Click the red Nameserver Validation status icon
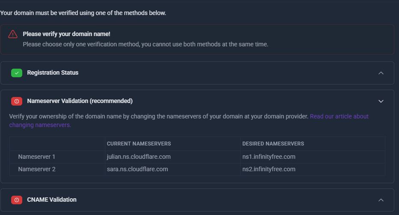The width and height of the screenshot is (399, 215). pyautogui.click(x=17, y=101)
